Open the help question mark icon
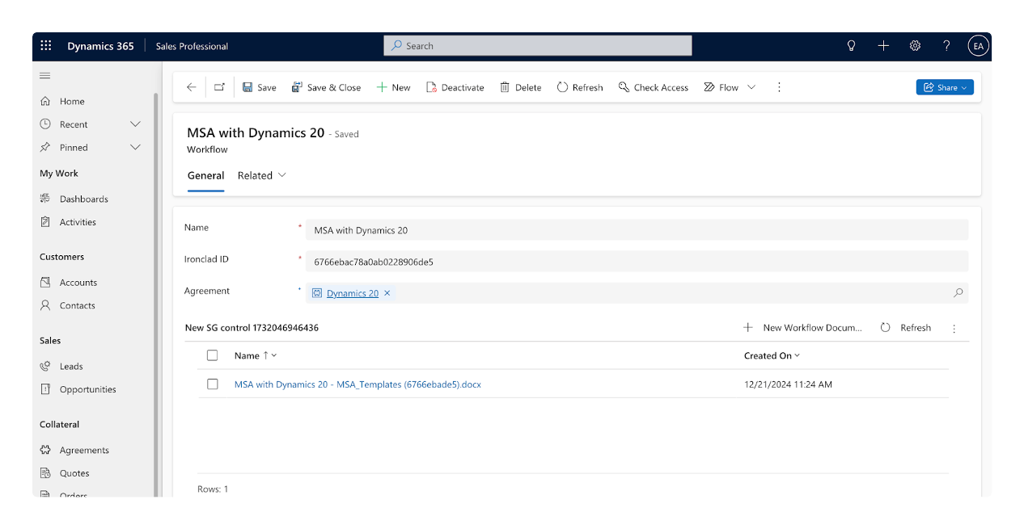Screen dimensions: 1024x529 pyautogui.click(x=946, y=46)
